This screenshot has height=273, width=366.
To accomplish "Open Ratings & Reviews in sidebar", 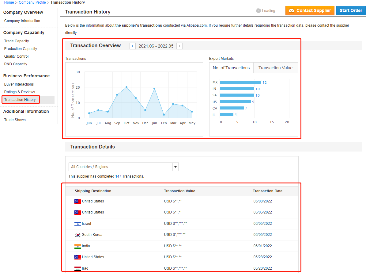I will (x=20, y=92).
